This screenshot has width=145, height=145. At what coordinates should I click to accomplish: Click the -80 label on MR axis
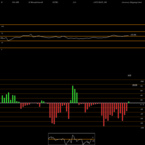point(142,123)
